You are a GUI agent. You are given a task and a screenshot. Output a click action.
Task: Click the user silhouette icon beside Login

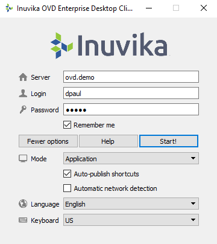coord(23,94)
